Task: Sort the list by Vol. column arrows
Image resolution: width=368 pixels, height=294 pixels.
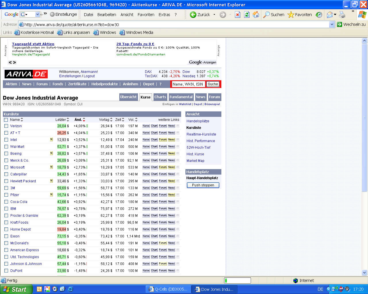Action: point(136,120)
